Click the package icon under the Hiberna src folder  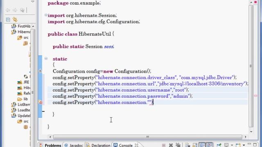click(x=25, y=44)
